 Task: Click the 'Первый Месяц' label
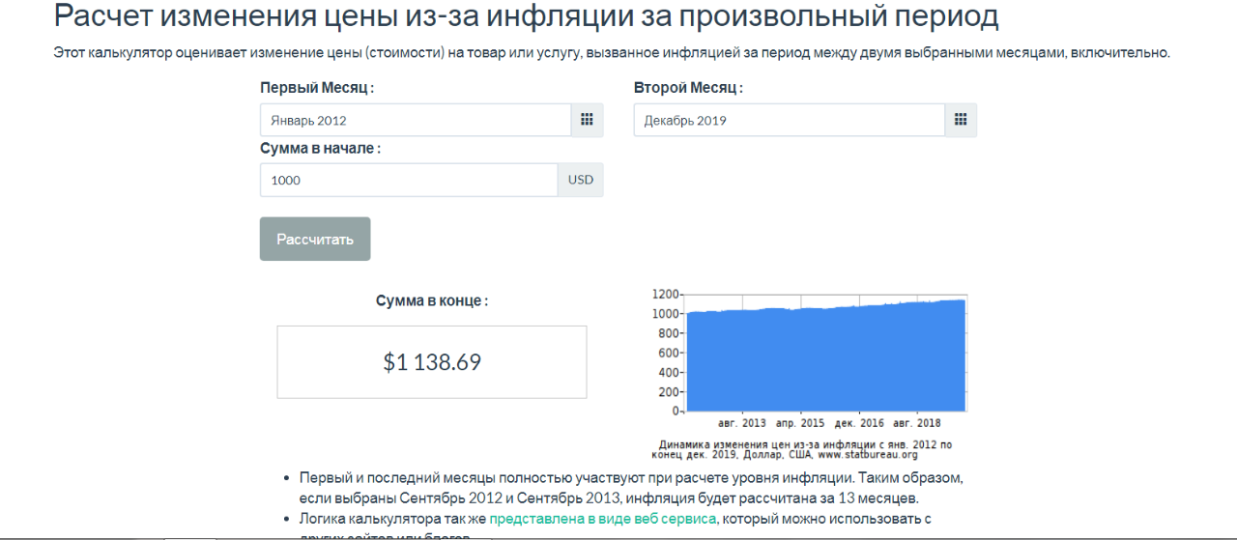[x=317, y=88]
